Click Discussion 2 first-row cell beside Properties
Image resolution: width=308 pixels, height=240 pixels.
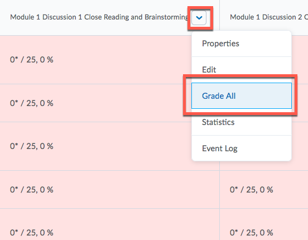point(300,60)
